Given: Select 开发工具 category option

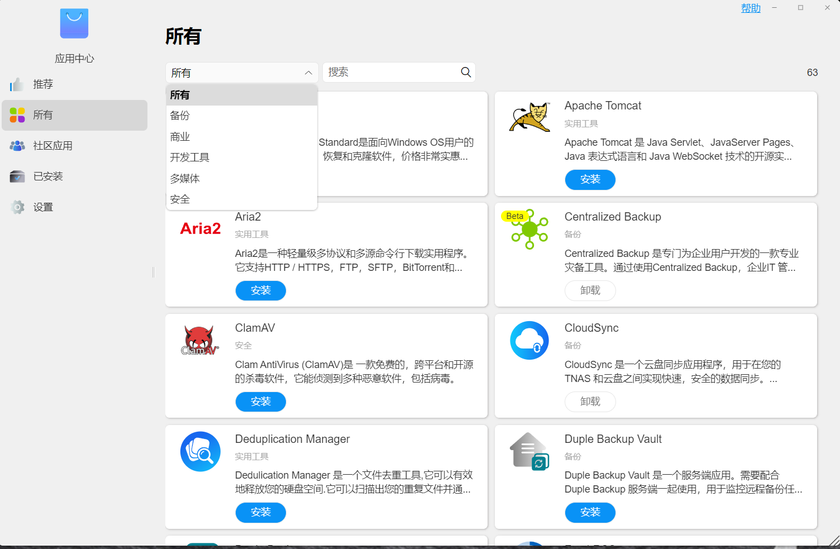Looking at the screenshot, I should (x=190, y=157).
